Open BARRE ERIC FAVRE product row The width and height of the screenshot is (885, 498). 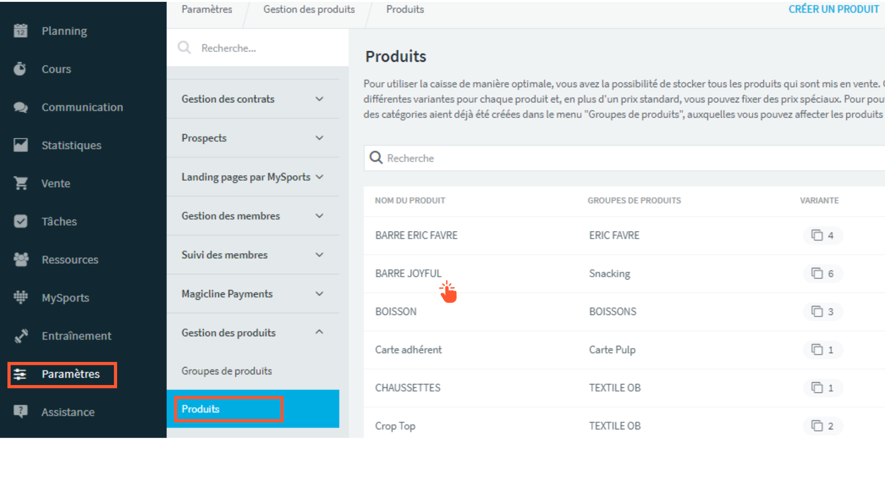(x=624, y=235)
